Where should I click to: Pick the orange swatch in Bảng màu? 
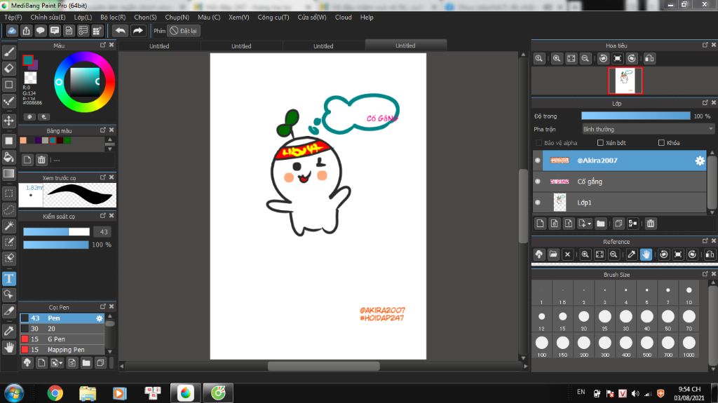23,140
